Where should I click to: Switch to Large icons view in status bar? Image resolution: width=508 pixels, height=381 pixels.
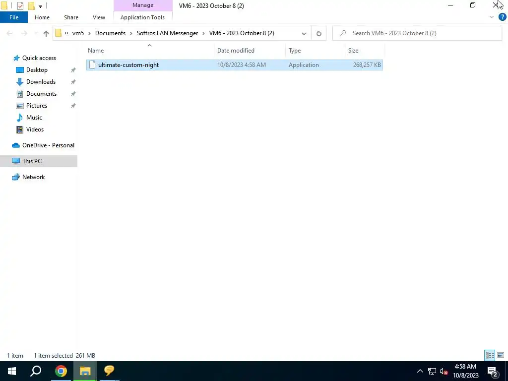pos(501,355)
